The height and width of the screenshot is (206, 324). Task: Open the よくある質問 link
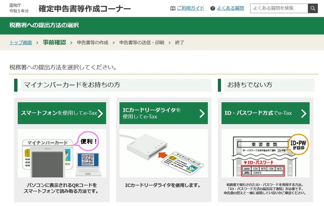coord(230,8)
